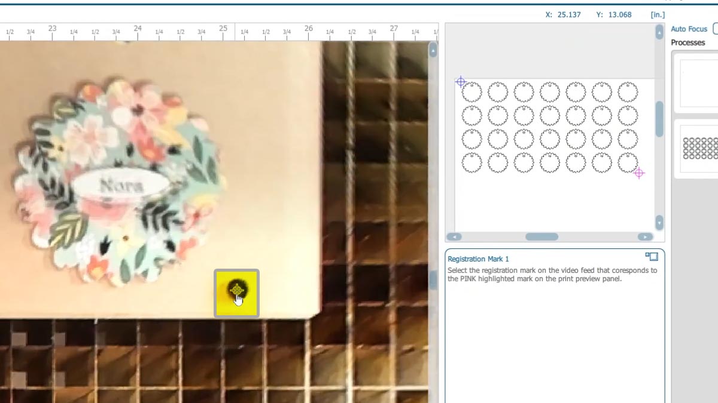
Task: Click the preview panel horizontal scrollbar thumb
Action: 541,237
